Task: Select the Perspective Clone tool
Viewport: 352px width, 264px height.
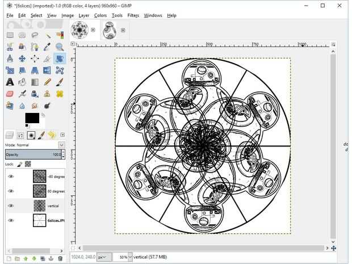Action: coord(10,106)
